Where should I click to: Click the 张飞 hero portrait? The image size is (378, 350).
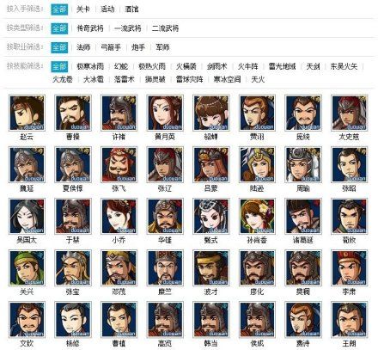(x=119, y=164)
